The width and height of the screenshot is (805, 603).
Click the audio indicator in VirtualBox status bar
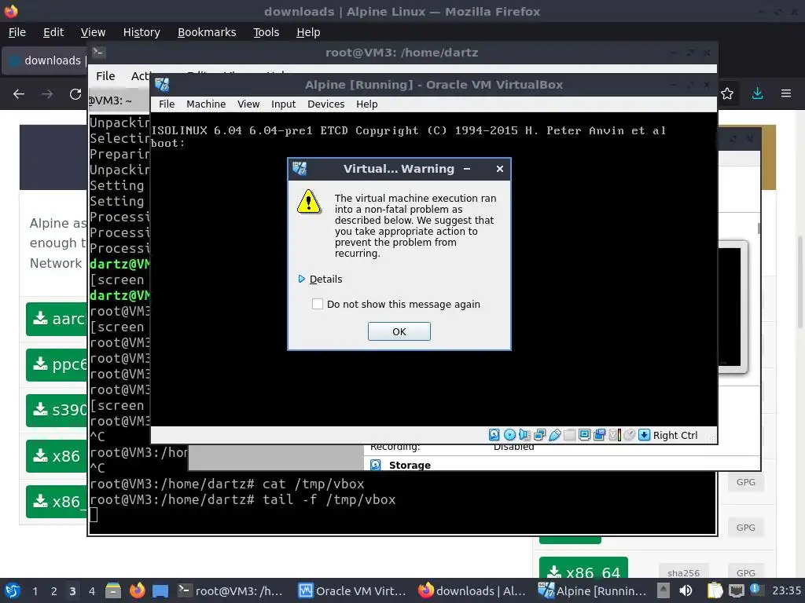[524, 435]
